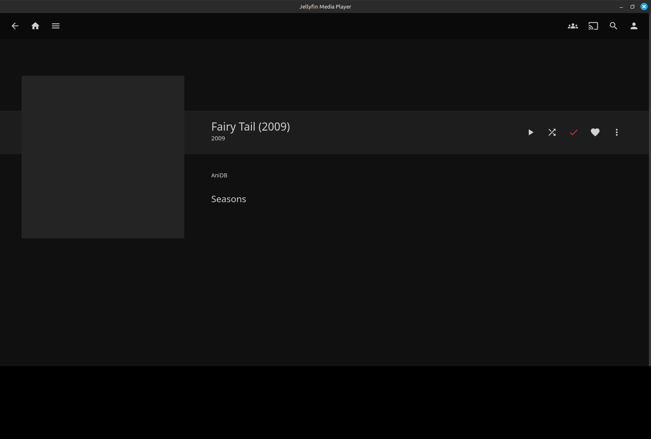Go back using the back arrow
Viewport: 651px width, 439px height.
[x=15, y=26]
